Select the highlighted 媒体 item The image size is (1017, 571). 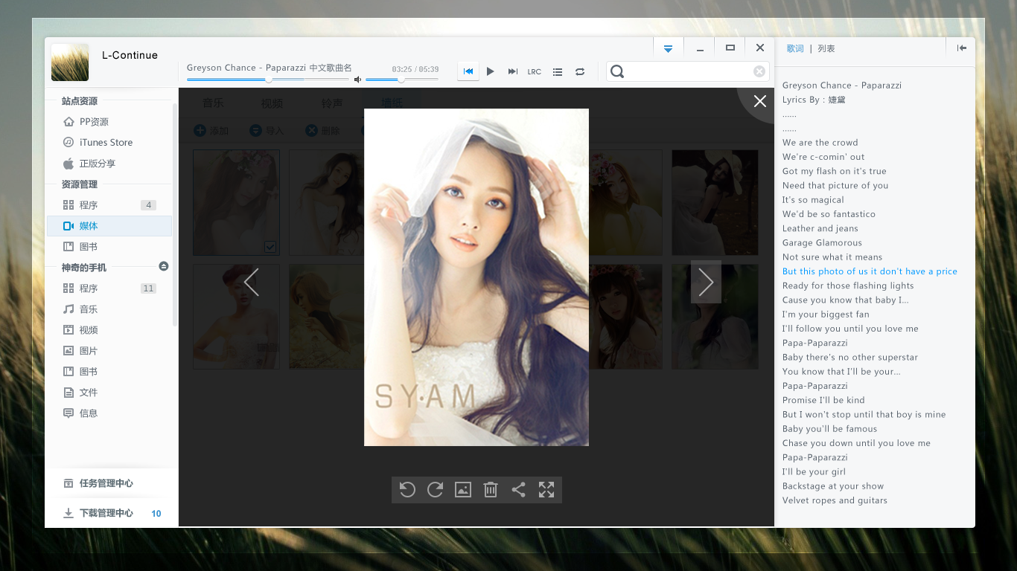point(109,226)
